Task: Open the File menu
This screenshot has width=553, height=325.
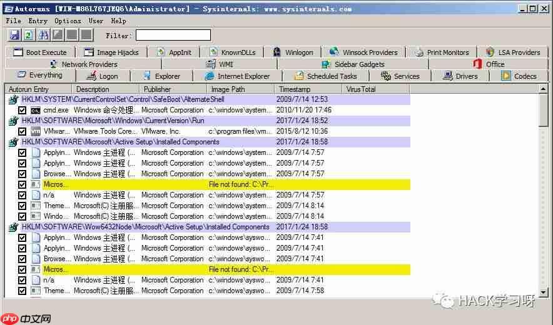Action: click(x=13, y=21)
